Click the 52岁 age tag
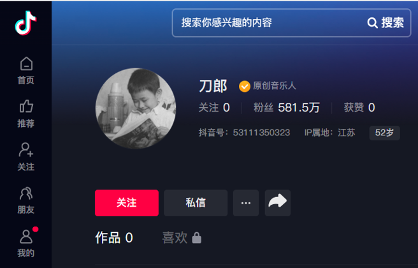 click(x=384, y=133)
